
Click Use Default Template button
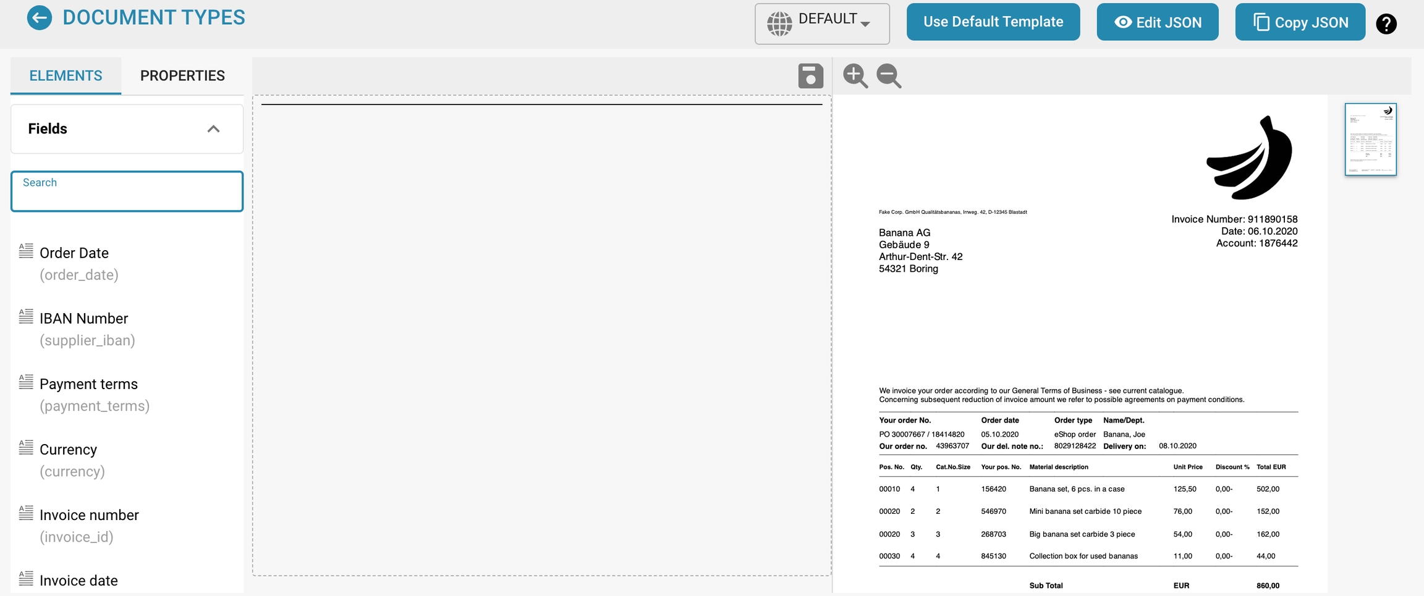pos(993,22)
